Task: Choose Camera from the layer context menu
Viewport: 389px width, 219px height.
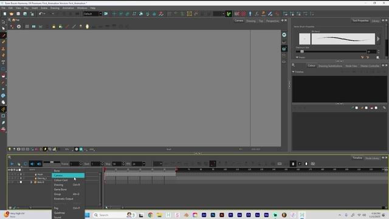Action: pyautogui.click(x=68, y=176)
